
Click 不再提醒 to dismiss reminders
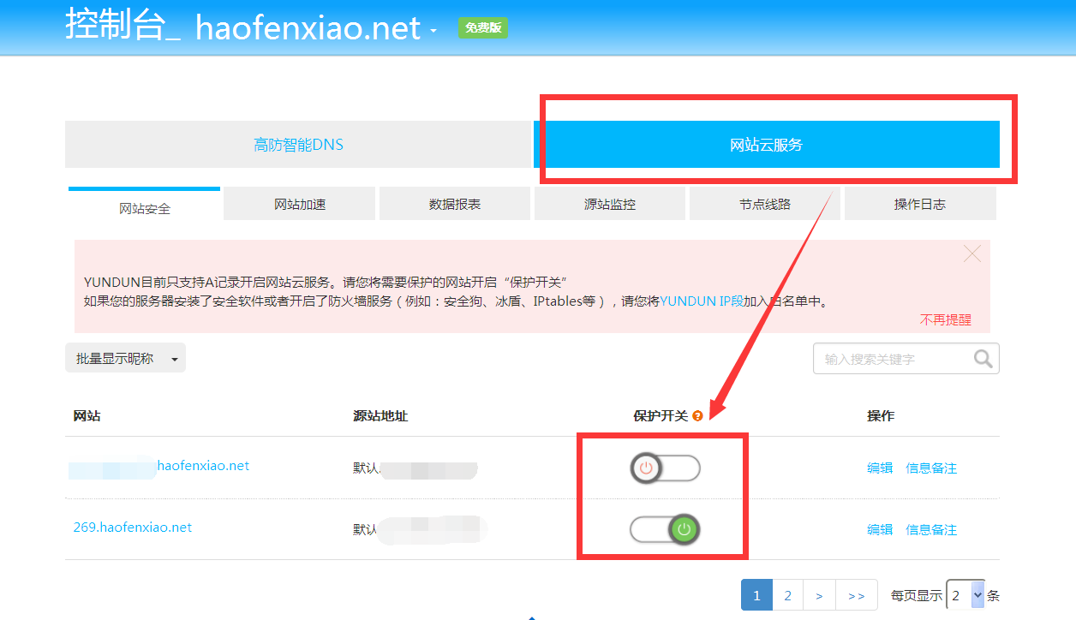click(x=946, y=319)
